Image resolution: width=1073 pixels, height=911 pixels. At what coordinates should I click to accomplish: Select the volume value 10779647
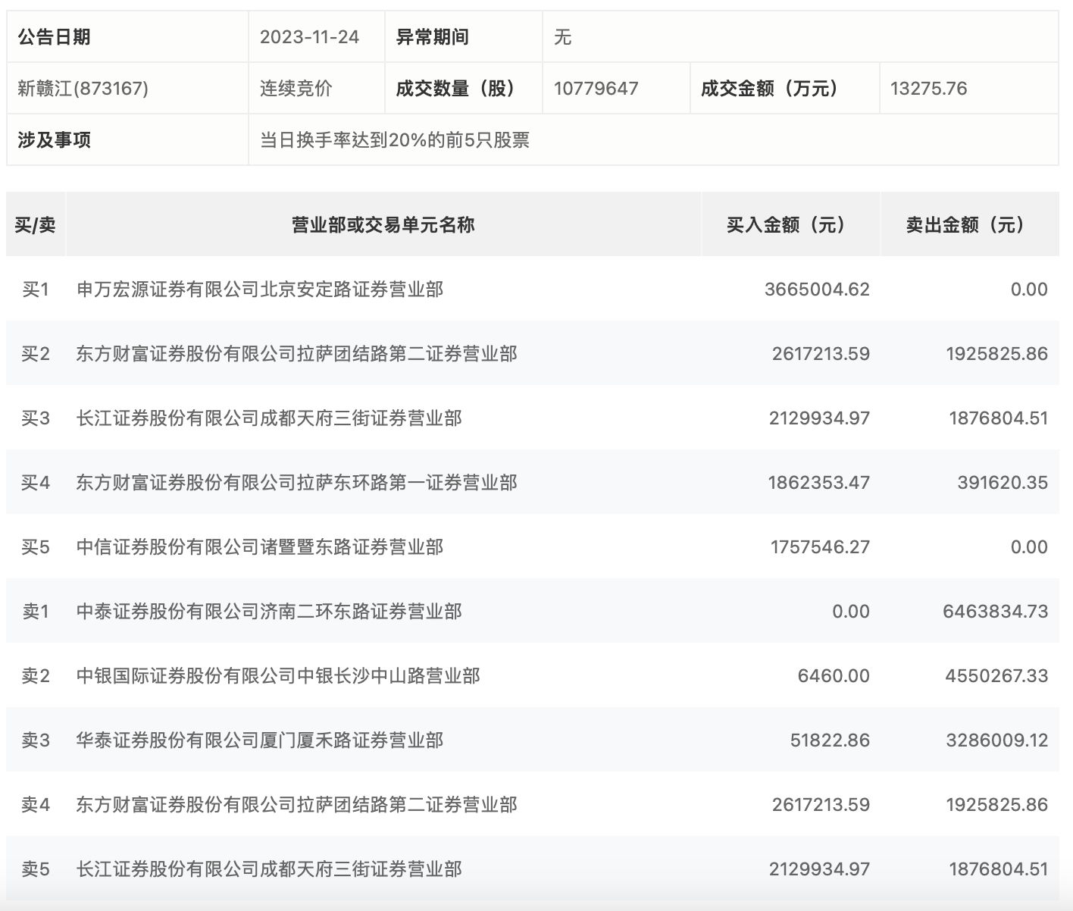(596, 88)
